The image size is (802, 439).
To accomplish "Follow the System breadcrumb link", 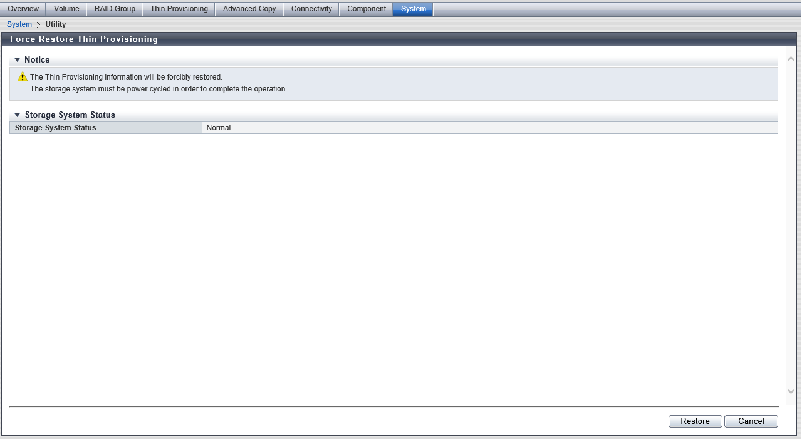I will tap(19, 24).
